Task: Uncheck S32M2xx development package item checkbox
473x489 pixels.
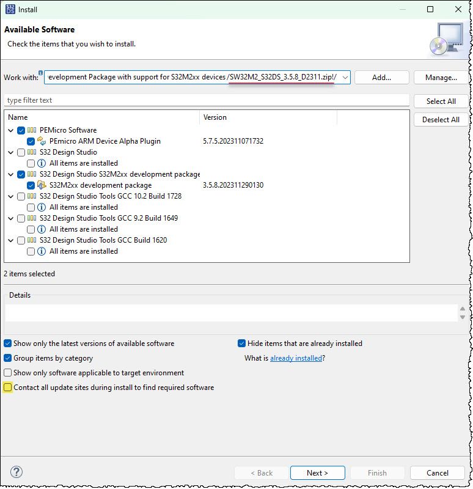Action: pyautogui.click(x=31, y=185)
